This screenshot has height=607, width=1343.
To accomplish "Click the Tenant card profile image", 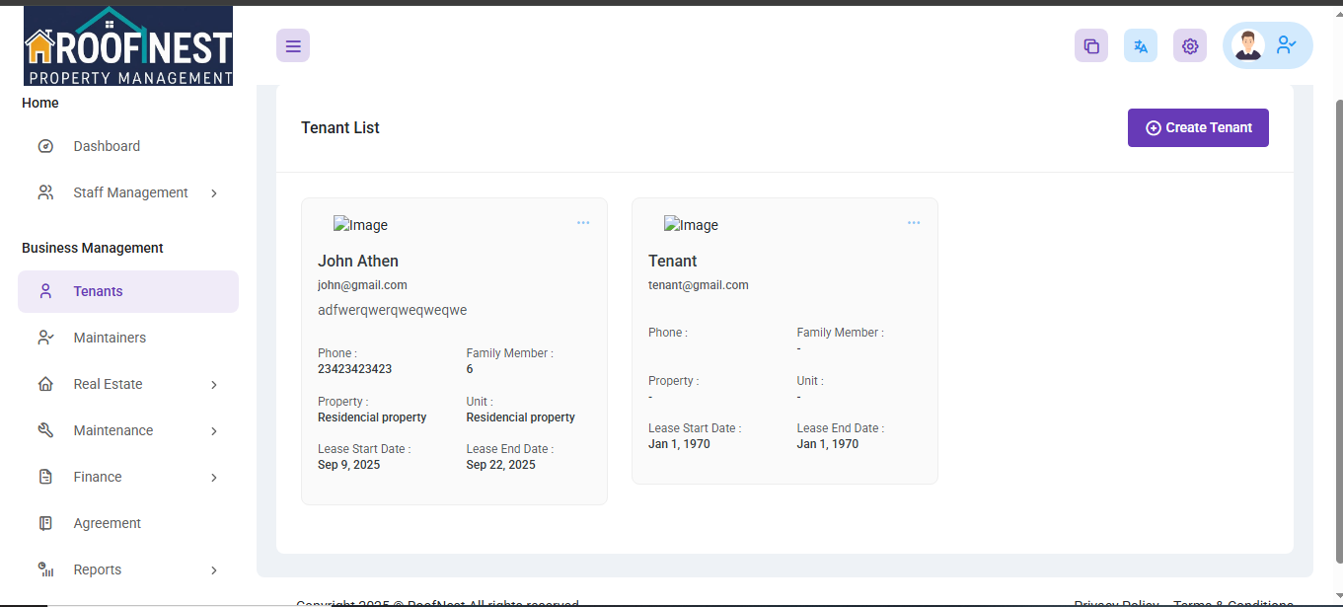I will click(691, 225).
